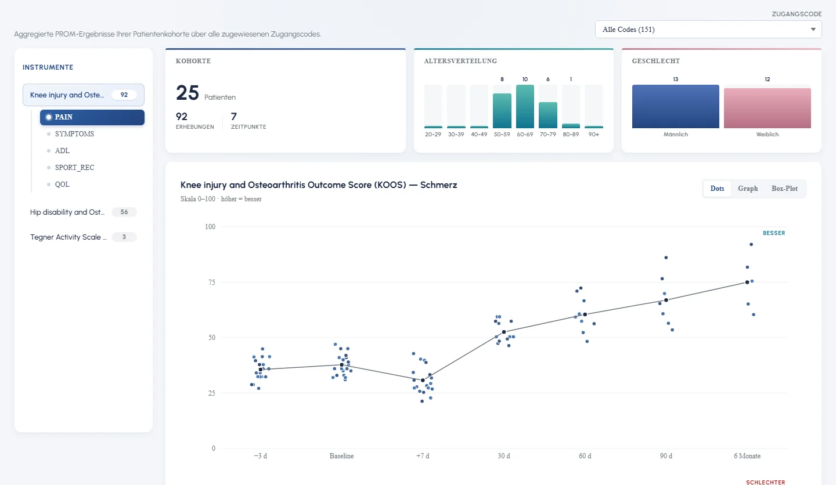
Task: Click the mean point at −3 d
Action: coord(261,370)
